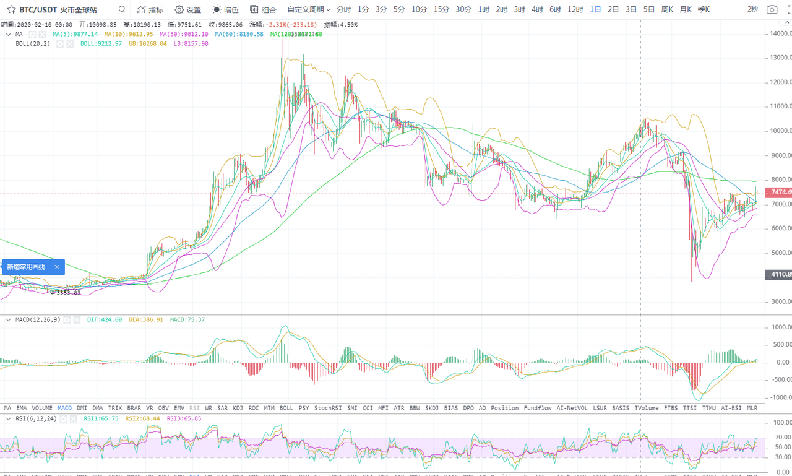Collapse the MACD panel chevron
The image size is (792, 476).
[8, 319]
